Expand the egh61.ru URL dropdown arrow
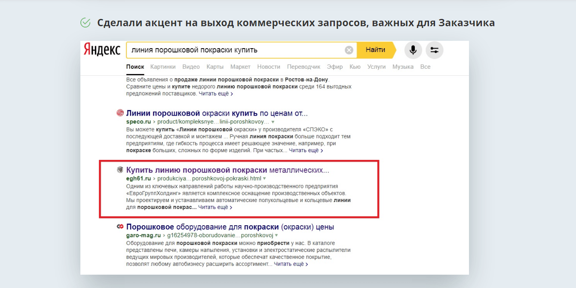 [265, 178]
